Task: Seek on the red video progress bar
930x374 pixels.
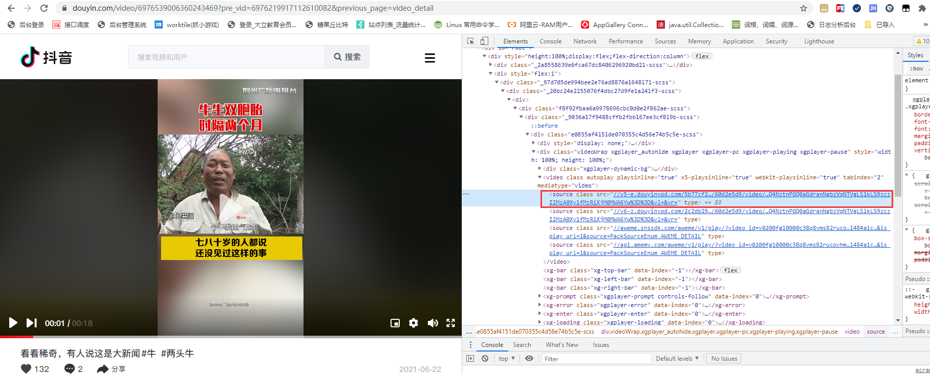Action: [x=16, y=337]
